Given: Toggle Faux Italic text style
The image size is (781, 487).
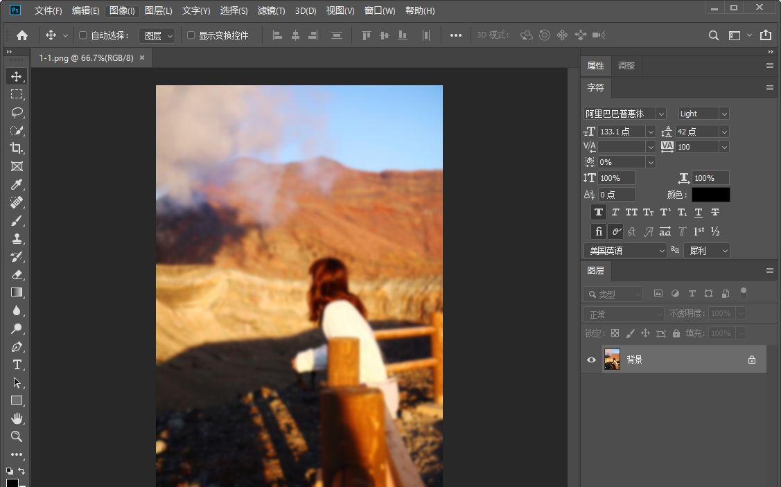Looking at the screenshot, I should [x=615, y=212].
